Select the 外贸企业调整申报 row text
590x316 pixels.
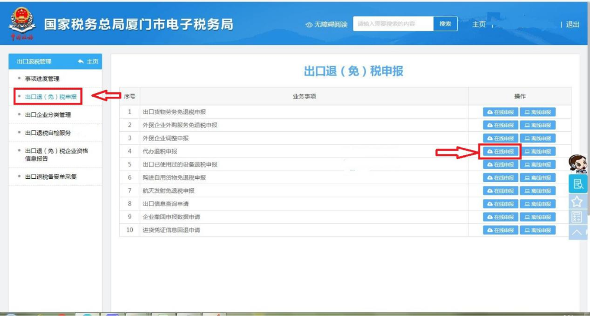tap(166, 138)
